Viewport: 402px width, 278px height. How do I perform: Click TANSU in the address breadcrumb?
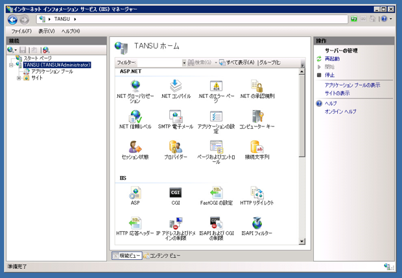(62, 19)
